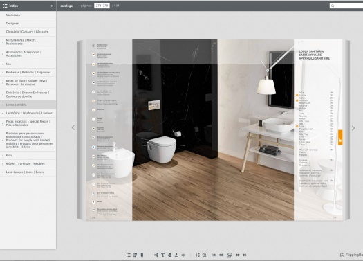Screen dimensions: 363x261
Task: Flip to next page with right arrow
Action: 353,128
